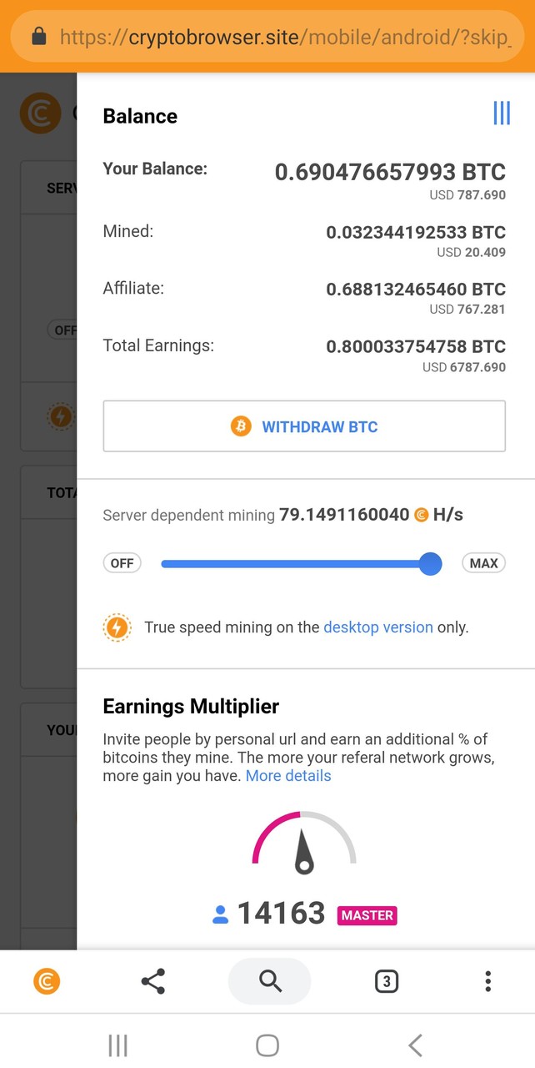Expand the Android recent apps view
The height and width of the screenshot is (1068, 535).
[117, 1045]
